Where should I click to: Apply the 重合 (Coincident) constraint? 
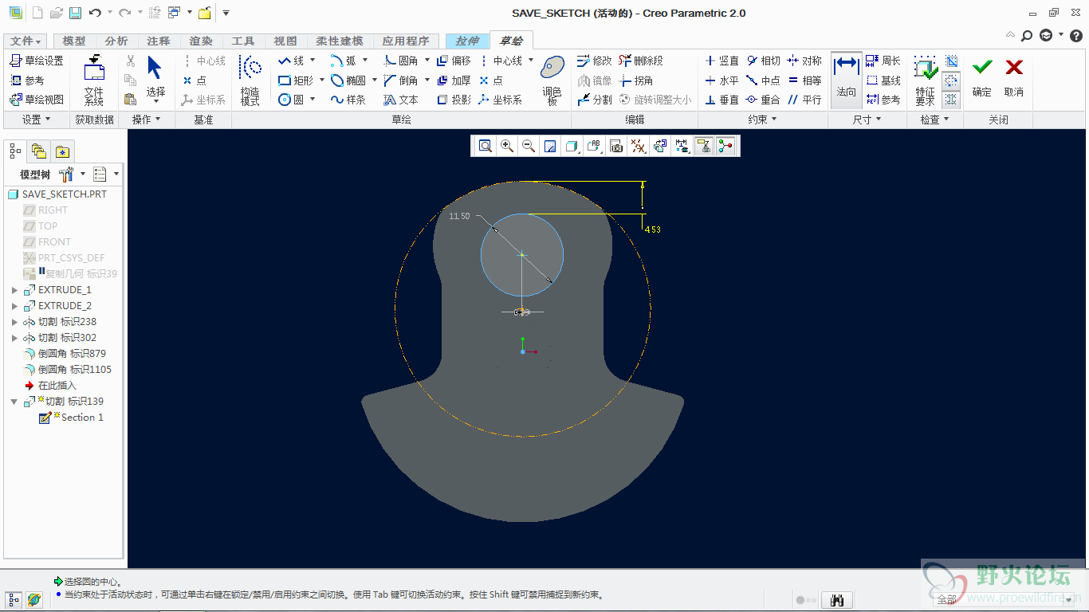tap(763, 100)
